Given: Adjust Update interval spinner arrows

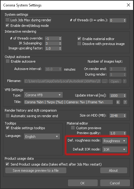Looking at the screenshot, I should pos(125,96).
